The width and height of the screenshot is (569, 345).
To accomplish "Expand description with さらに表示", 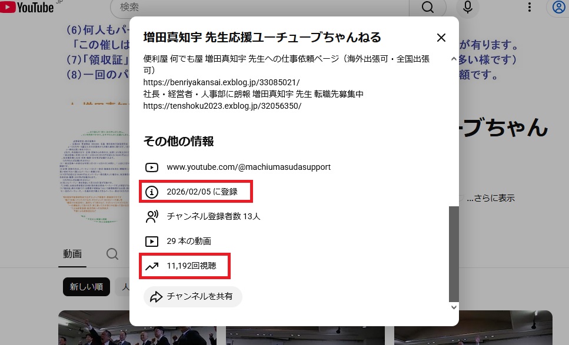I will click(x=491, y=198).
